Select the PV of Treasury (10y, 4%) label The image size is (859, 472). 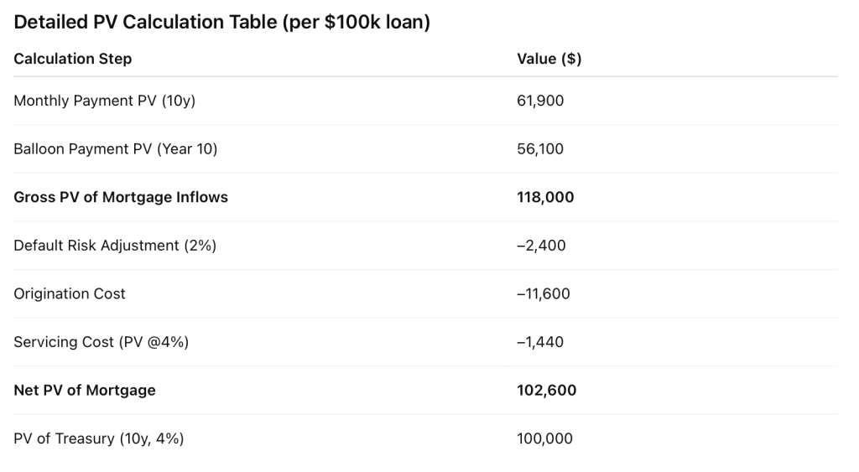(98, 438)
